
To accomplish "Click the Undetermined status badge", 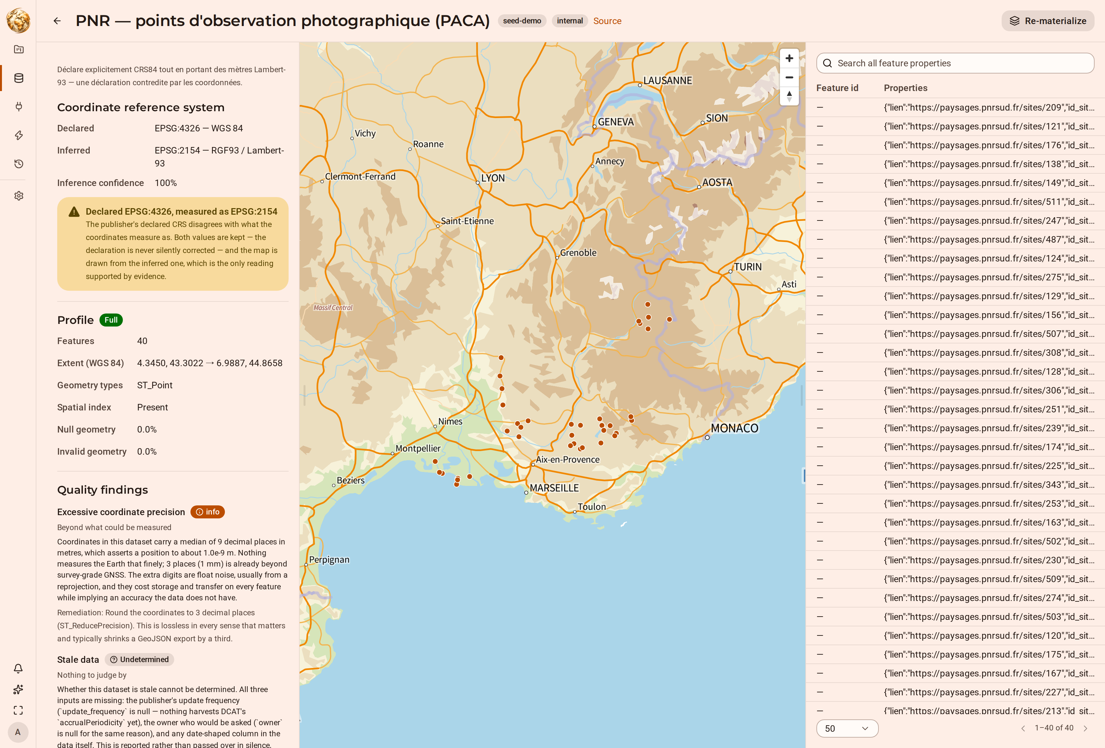I will 139,660.
